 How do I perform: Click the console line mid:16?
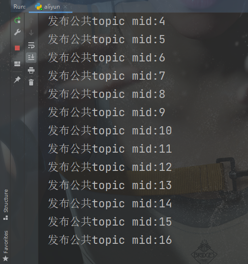(x=110, y=240)
